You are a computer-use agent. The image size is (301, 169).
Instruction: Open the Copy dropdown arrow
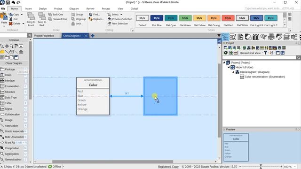coord(22,15)
